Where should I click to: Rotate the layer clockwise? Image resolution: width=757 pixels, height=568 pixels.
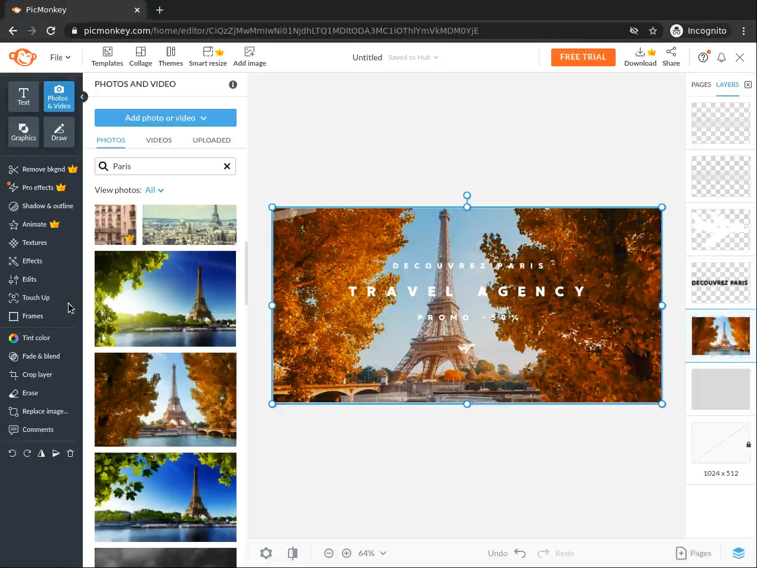(27, 453)
